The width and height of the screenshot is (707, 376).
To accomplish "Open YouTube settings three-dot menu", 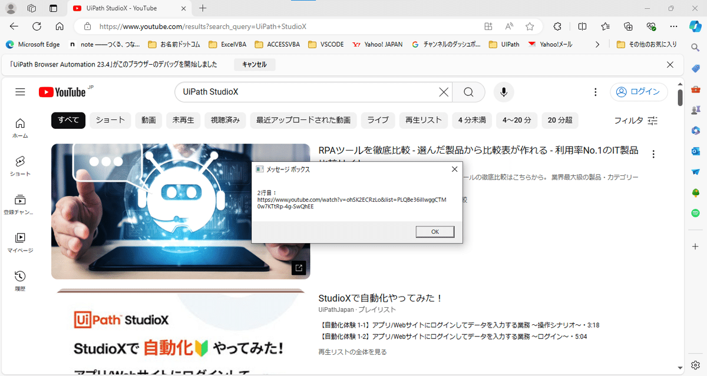I will pyautogui.click(x=595, y=92).
